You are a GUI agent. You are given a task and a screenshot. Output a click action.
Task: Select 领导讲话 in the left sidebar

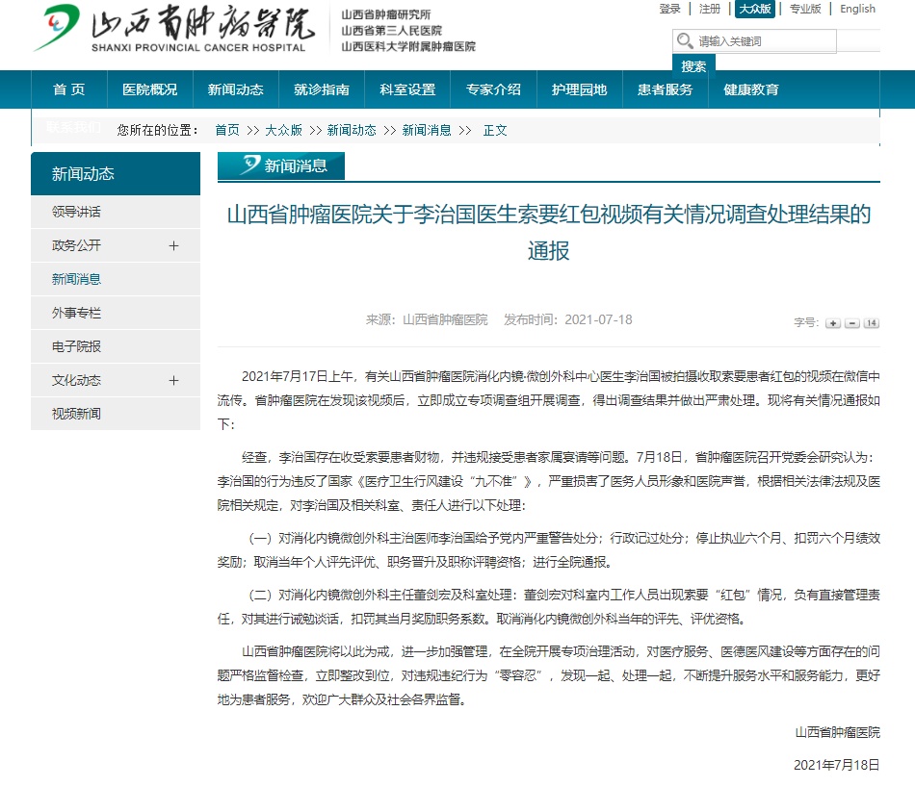click(x=76, y=212)
